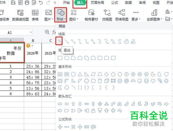Open the 全部图表 all charts dropdown
The width and height of the screenshot is (173, 131).
click(154, 15)
